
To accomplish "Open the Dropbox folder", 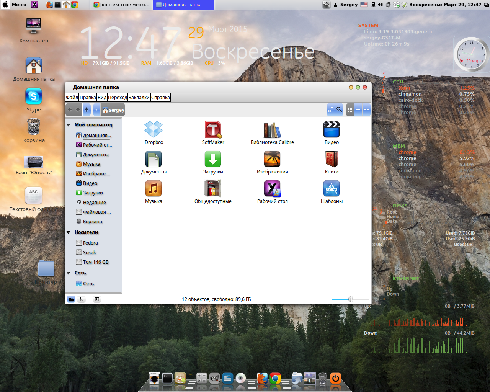I will pos(154,130).
